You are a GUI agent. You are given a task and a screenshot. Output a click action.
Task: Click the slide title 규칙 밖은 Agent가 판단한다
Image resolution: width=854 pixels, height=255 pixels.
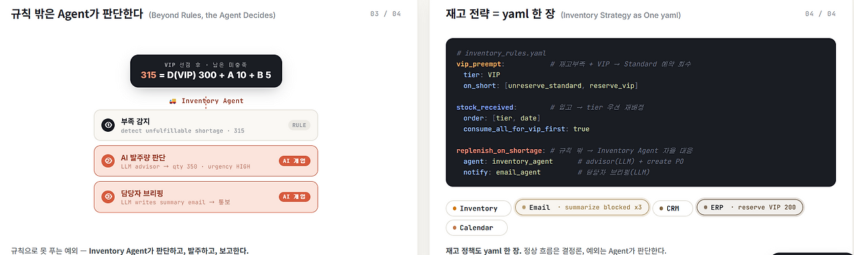coord(77,14)
